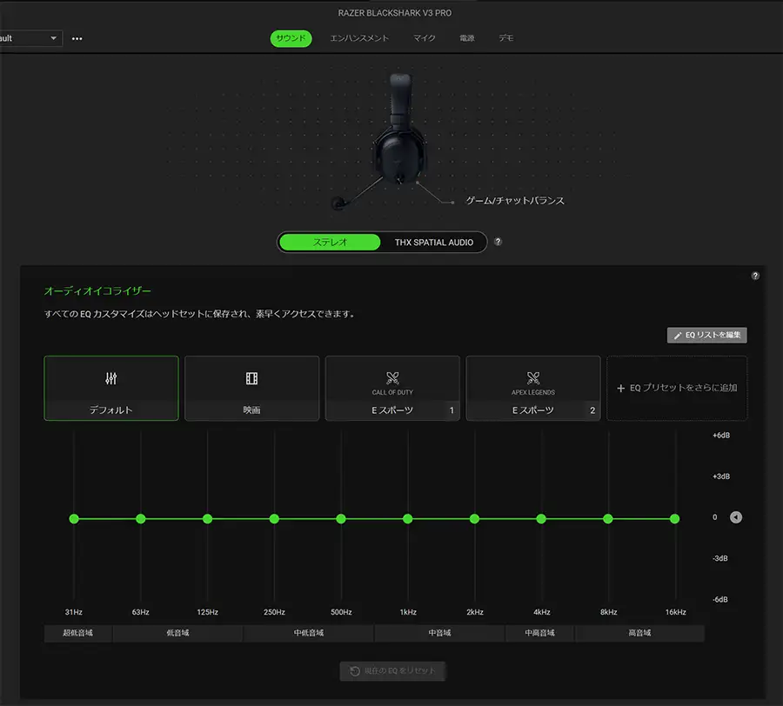783x706 pixels.
Task: Click the 500Hz equalizer slider handle
Action: [341, 519]
